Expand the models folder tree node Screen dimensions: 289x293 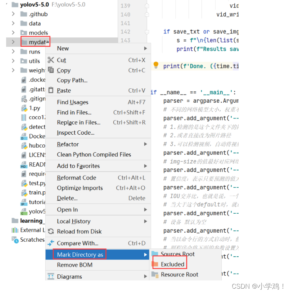[13, 33]
